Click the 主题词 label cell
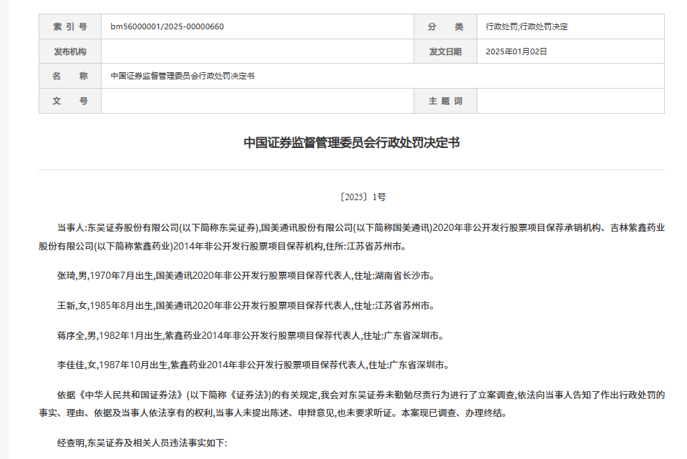 click(x=444, y=101)
